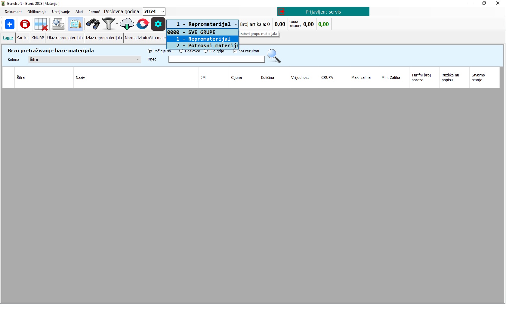Open the teal gear settings icon

158,24
